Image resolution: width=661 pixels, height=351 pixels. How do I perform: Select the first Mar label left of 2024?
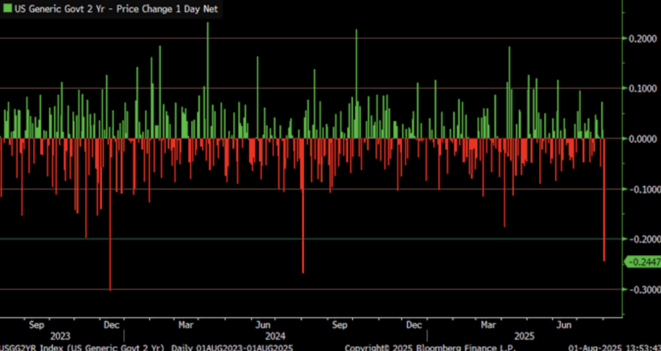[x=187, y=325]
